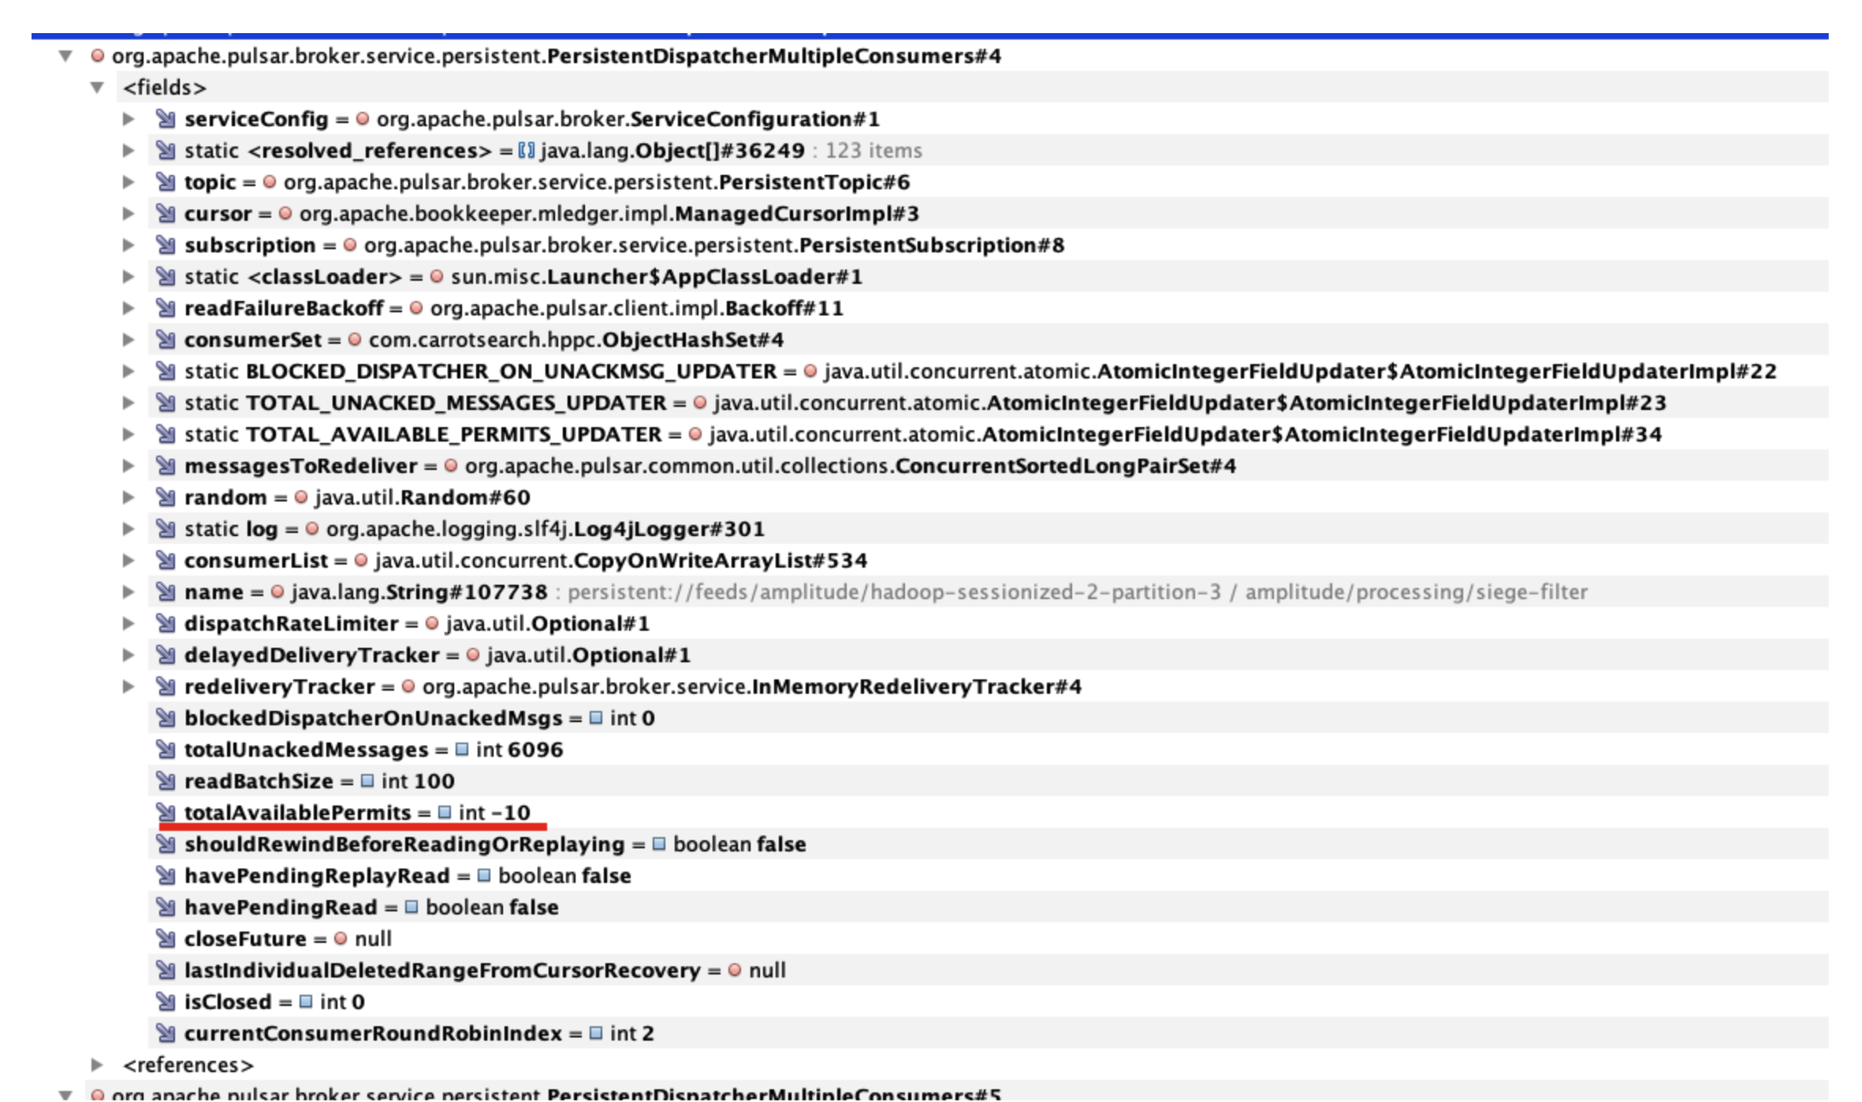Viewport: 1862px width, 1102px height.
Task: Collapse the <fields> section
Action: point(97,87)
